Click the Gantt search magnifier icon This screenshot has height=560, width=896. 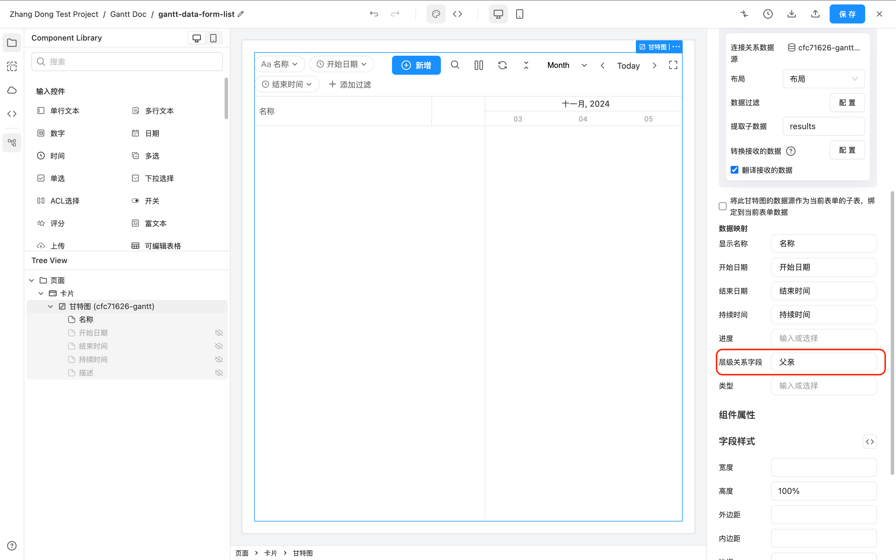coord(455,65)
